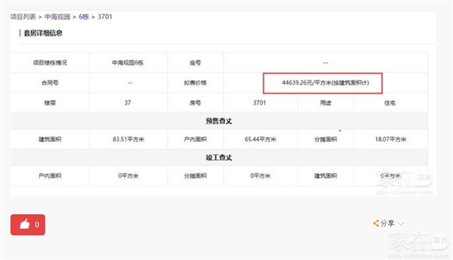The height and width of the screenshot is (260, 453).
Task: Click the 65.44平方米 interior area value
Action: (x=260, y=139)
